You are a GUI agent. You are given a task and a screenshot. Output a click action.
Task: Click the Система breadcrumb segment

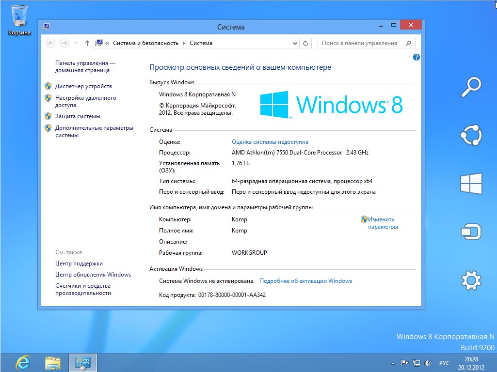click(x=201, y=43)
